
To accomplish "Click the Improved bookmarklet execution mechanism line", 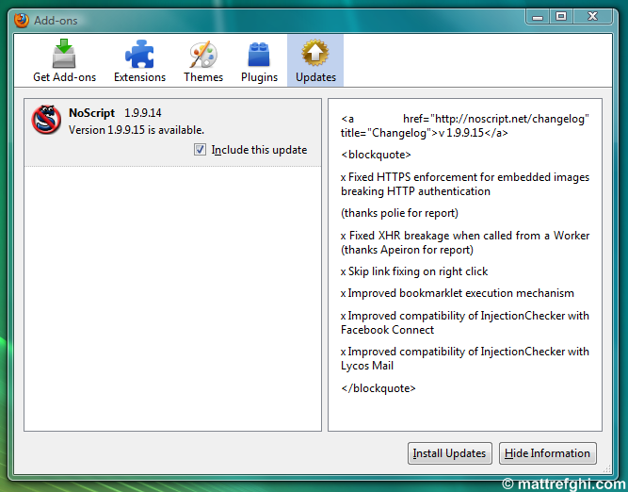I will click(457, 293).
